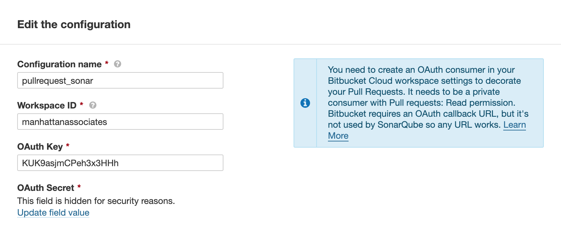The image size is (561, 252).
Task: Click the Configuration name label
Action: click(59, 65)
